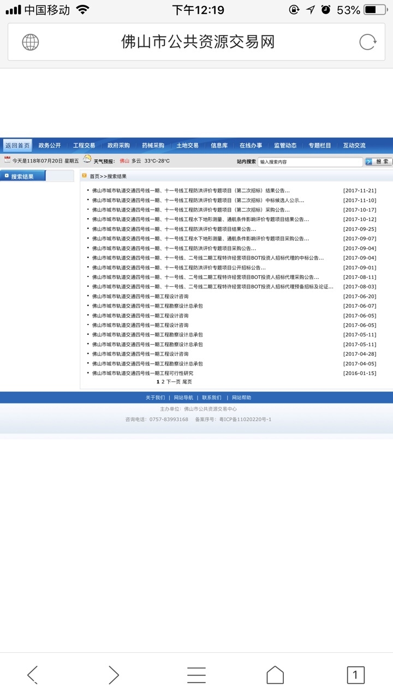Open 联系我们 in the footer
Viewport: 393px width, 698px height.
(212, 398)
